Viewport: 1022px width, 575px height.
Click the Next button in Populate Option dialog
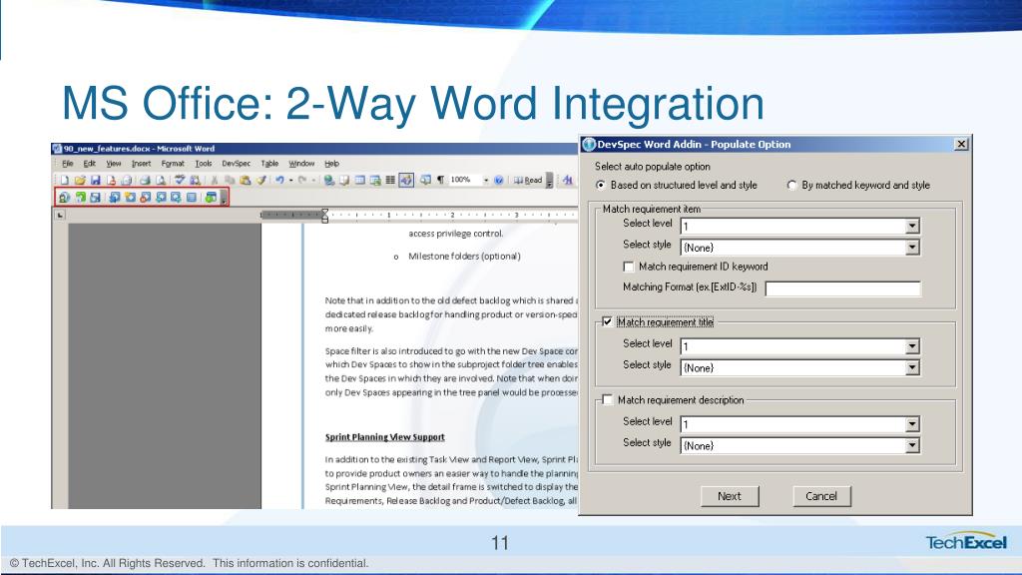730,496
